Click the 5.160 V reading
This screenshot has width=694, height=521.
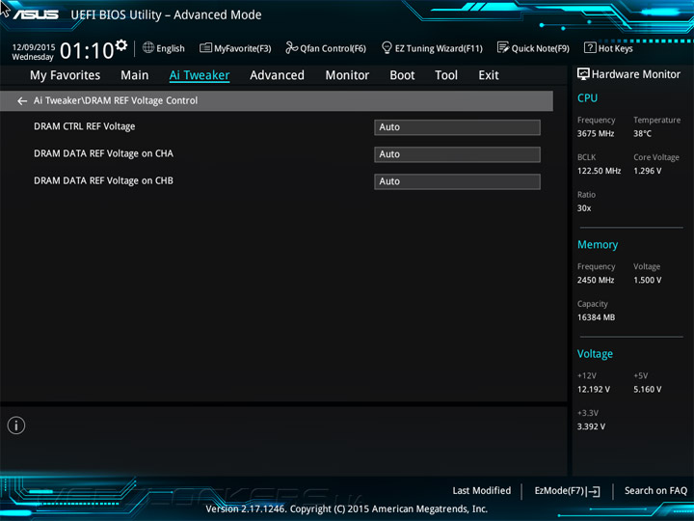pyautogui.click(x=647, y=390)
